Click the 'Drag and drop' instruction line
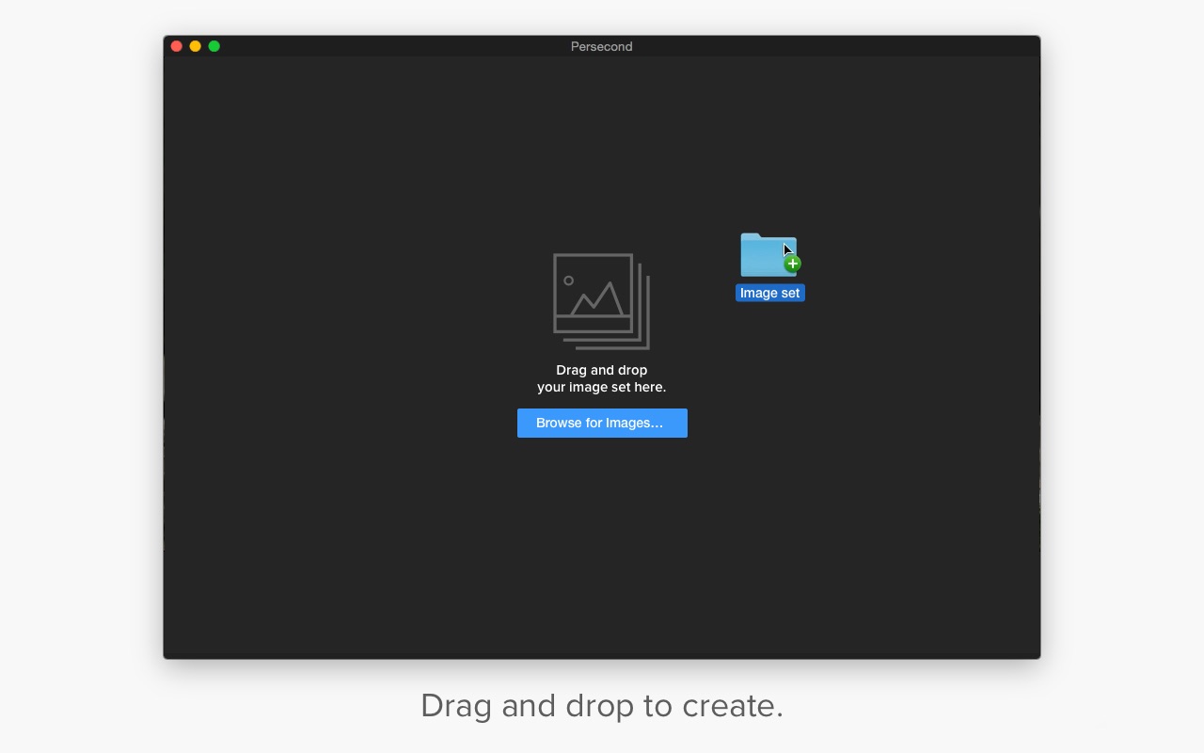Viewport: 1204px width, 753px height. tap(601, 370)
